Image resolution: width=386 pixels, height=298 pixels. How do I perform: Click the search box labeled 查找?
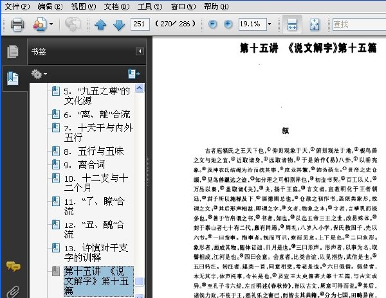359,24
